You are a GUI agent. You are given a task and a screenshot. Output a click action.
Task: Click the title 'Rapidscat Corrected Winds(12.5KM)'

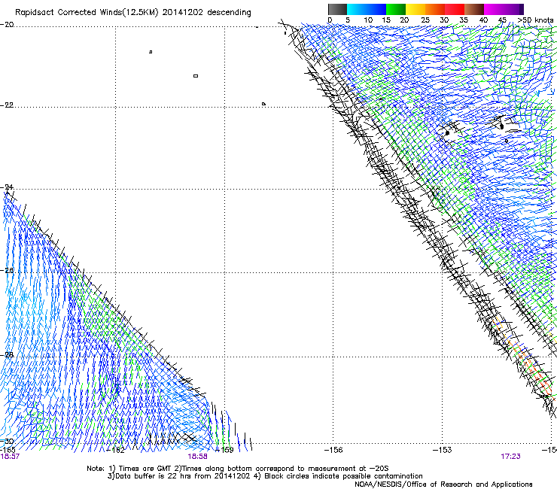click(87, 13)
